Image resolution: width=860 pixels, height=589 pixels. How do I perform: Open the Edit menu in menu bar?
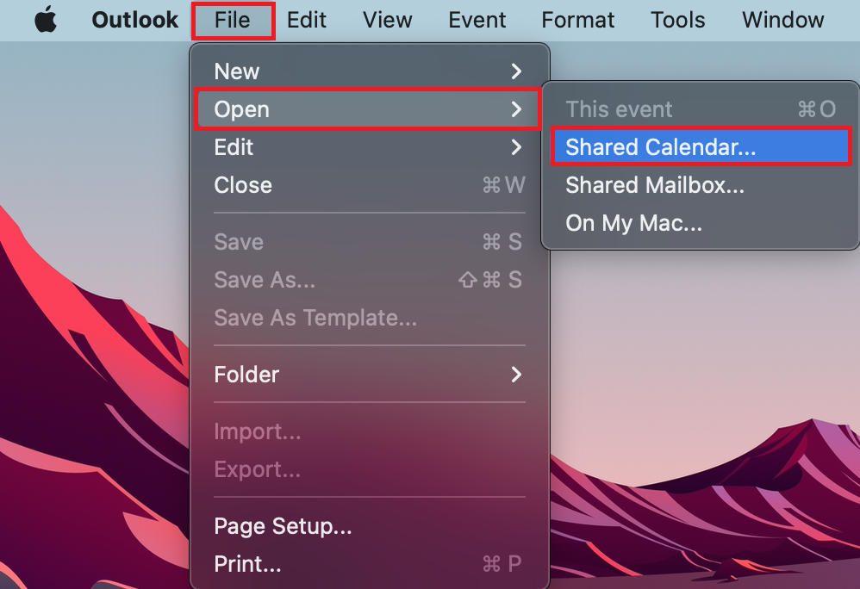point(307,20)
